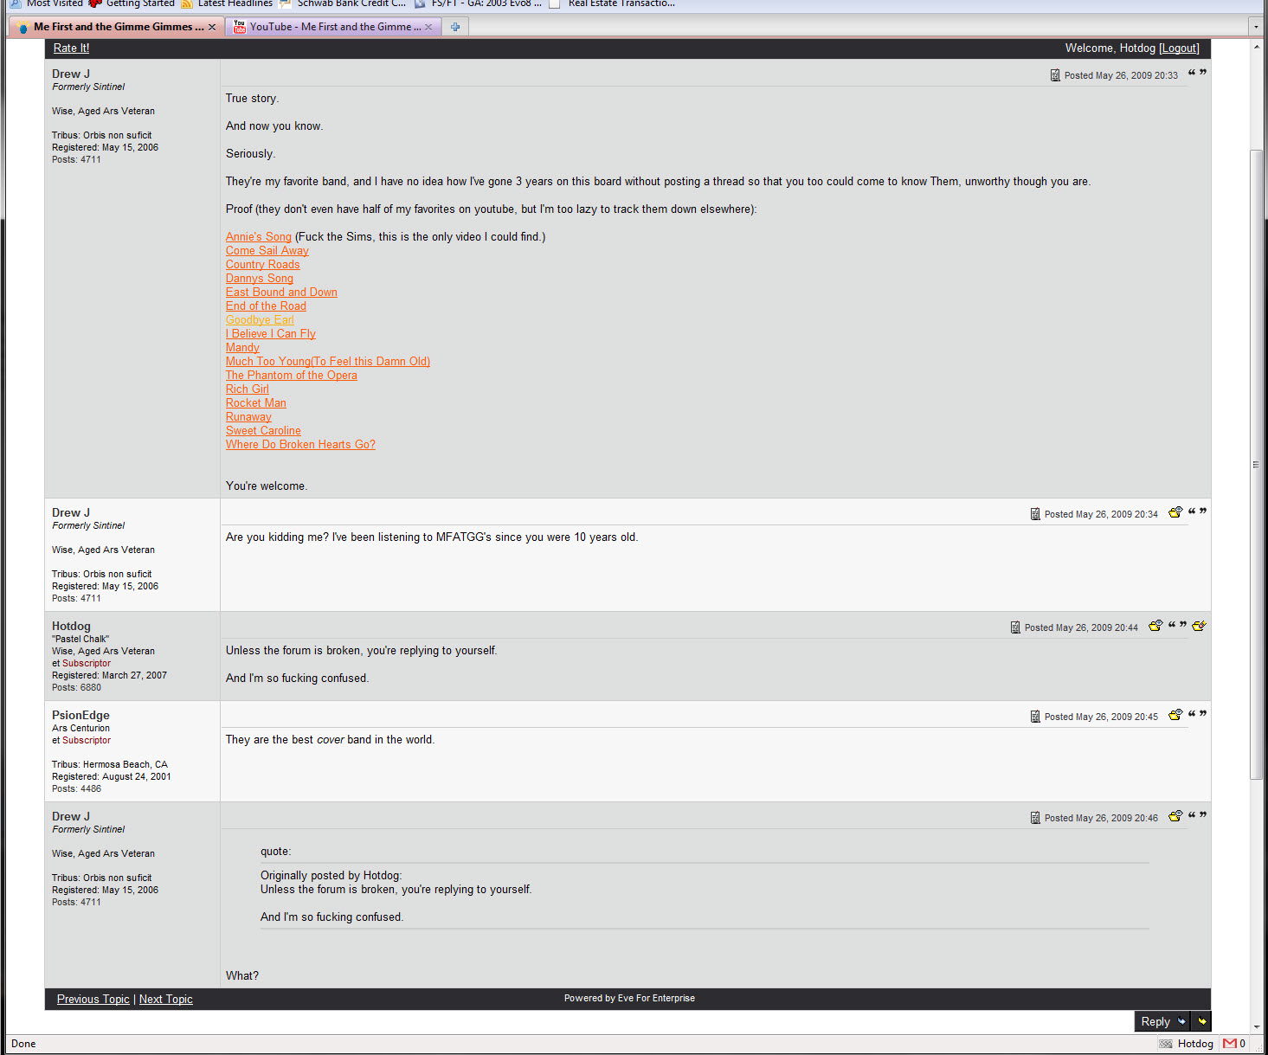The height and width of the screenshot is (1055, 1268).
Task: Open the Gmail notifier icon in status bar
Action: [x=1229, y=1043]
